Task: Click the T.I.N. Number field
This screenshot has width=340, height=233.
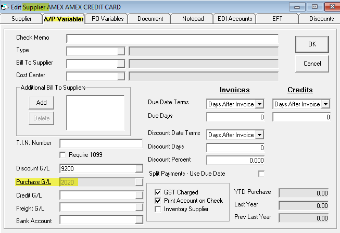Action: pos(101,143)
